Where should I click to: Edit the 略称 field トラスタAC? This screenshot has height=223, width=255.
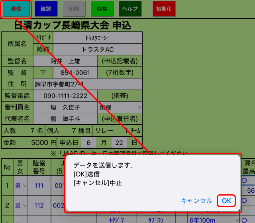click(x=98, y=49)
